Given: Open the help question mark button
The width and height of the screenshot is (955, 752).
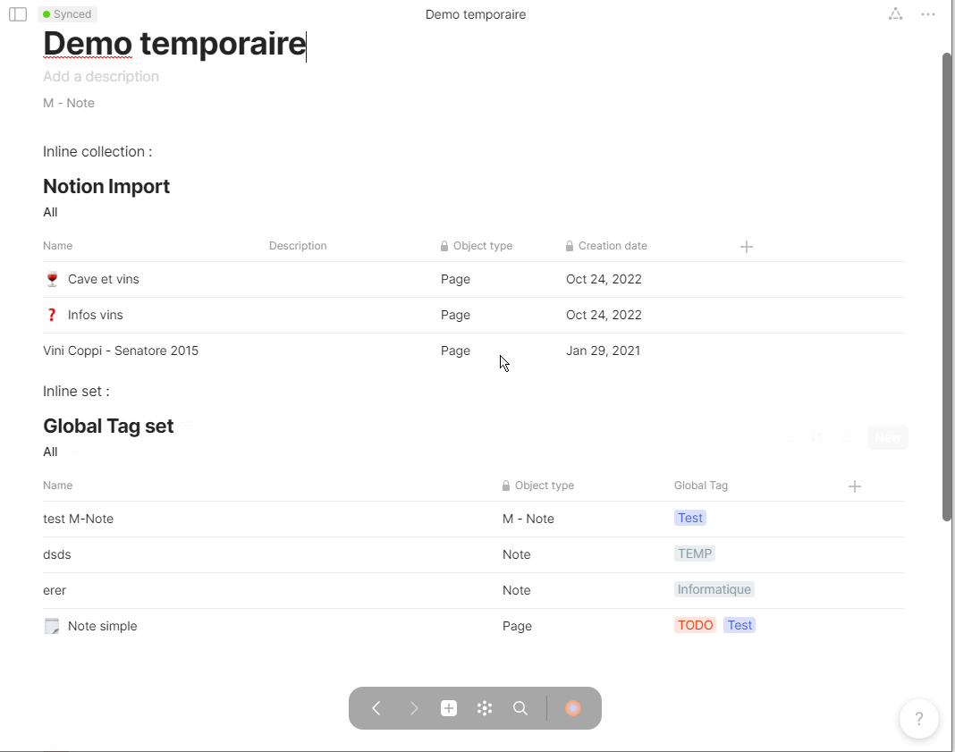Looking at the screenshot, I should (918, 719).
